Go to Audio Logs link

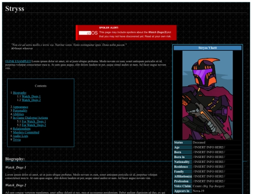[x=21, y=136]
